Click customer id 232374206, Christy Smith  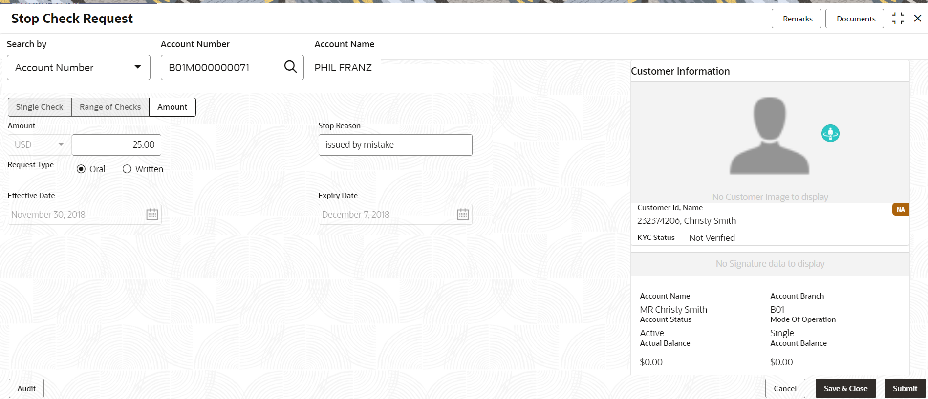click(687, 221)
